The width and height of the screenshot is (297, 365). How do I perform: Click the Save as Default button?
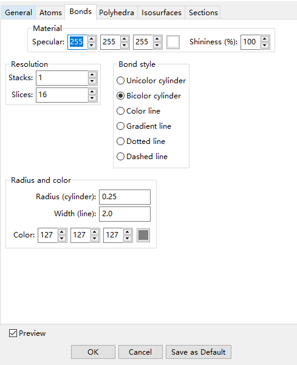(199, 352)
